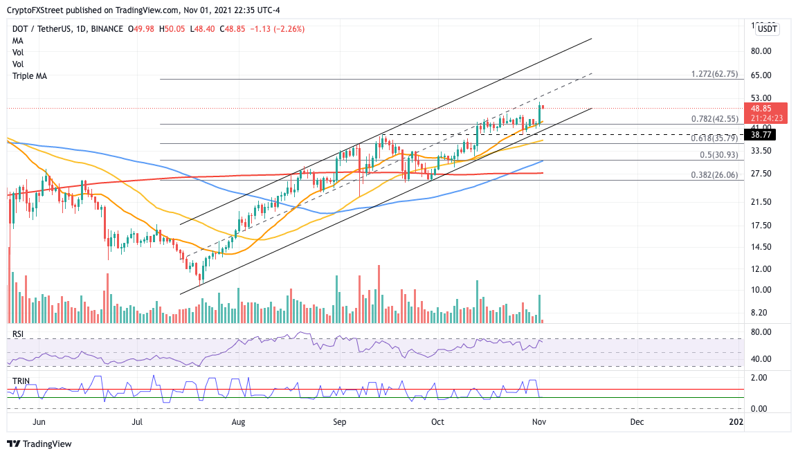Image resolution: width=798 pixels, height=456 pixels.
Task: Click the Oct label on the time axis
Action: [x=437, y=422]
